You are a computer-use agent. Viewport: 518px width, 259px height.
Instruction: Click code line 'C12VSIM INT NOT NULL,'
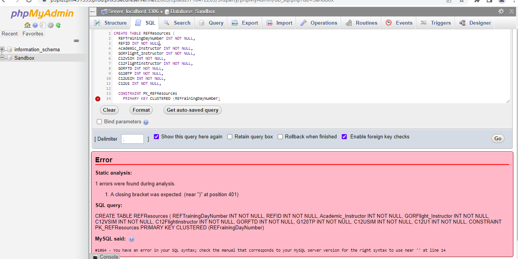pos(142,59)
